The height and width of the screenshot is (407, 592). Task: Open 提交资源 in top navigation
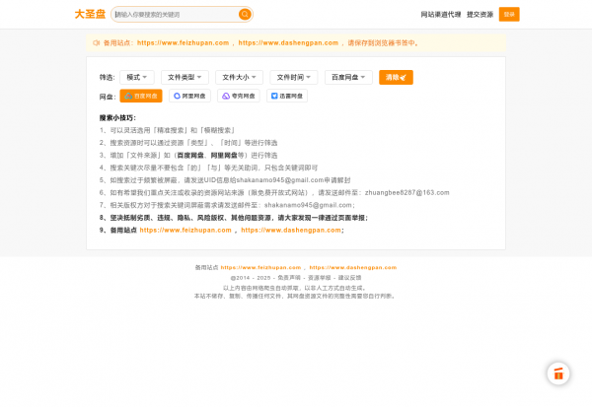point(480,15)
